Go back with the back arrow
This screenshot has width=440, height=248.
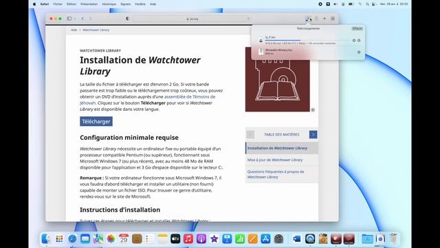(82, 19)
